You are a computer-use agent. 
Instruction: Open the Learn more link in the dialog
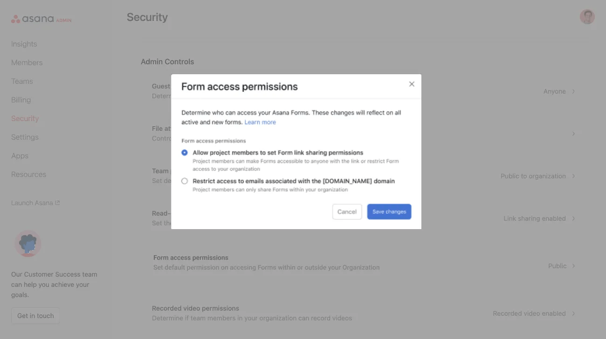(x=260, y=122)
